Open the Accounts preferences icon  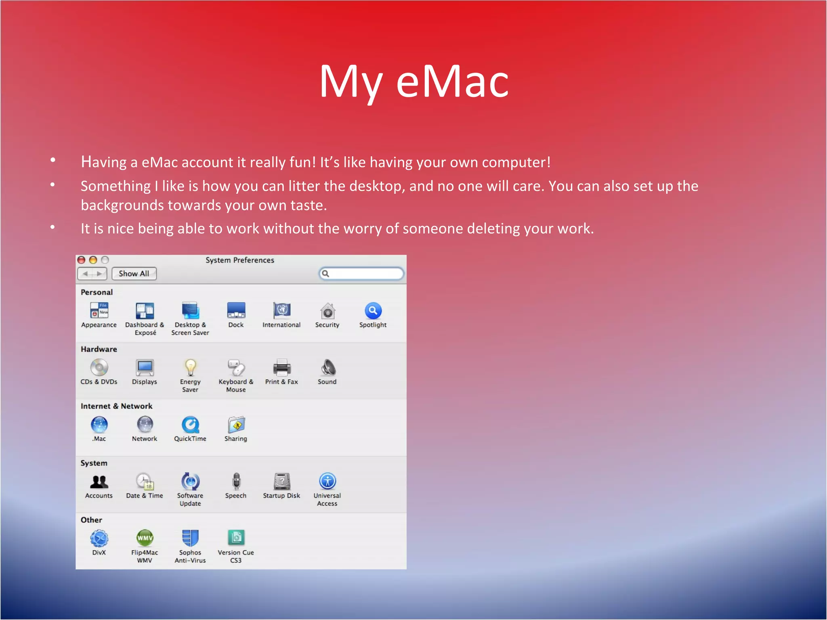(x=99, y=482)
